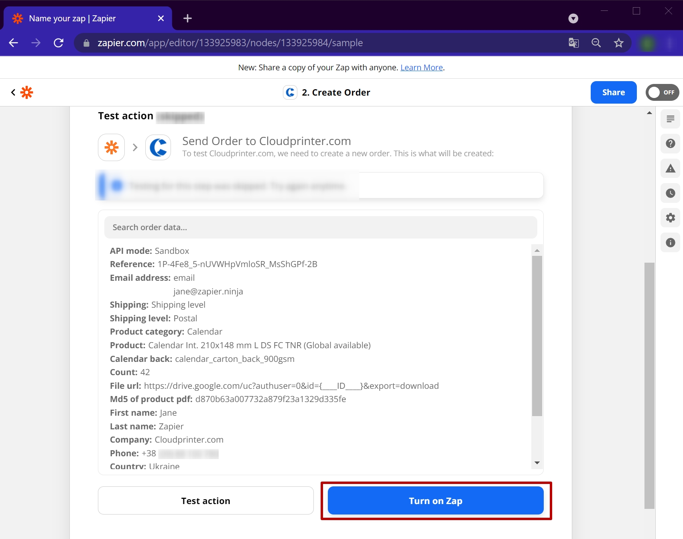Click the order data scroll up arrow
This screenshot has width=683, height=539.
537,250
